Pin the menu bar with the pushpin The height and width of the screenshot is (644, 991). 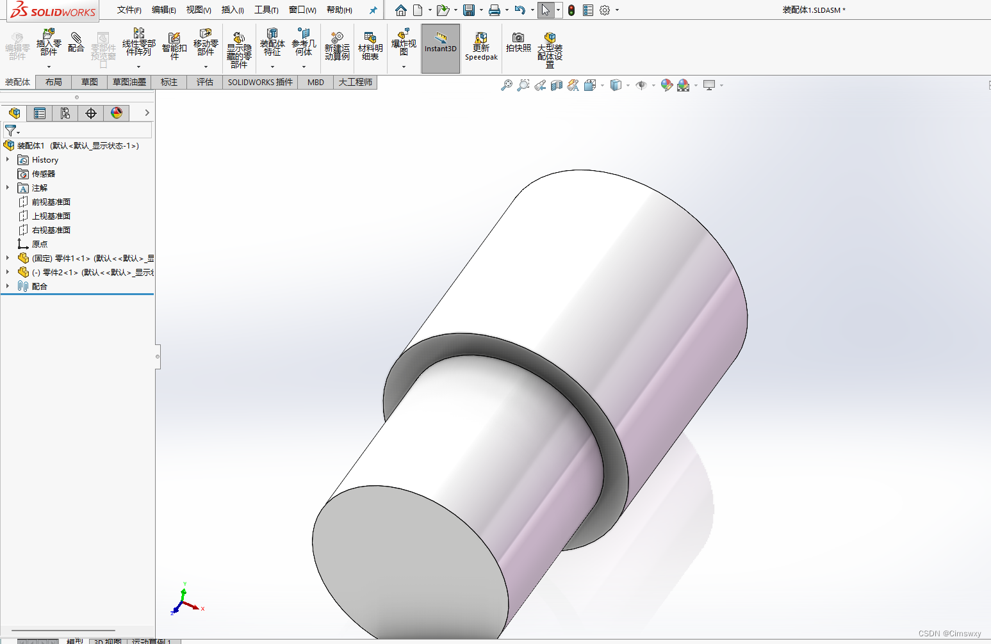pos(373,10)
